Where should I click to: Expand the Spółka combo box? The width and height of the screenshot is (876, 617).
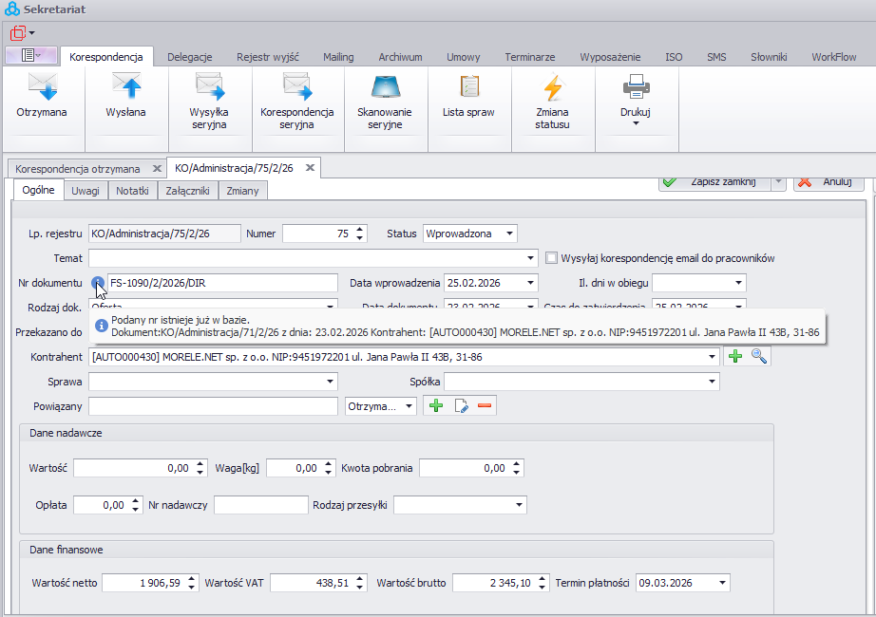coord(711,382)
